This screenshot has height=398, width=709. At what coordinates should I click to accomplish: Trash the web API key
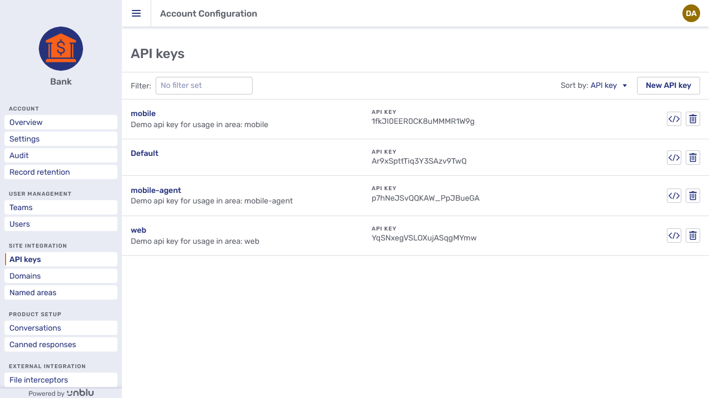point(692,235)
